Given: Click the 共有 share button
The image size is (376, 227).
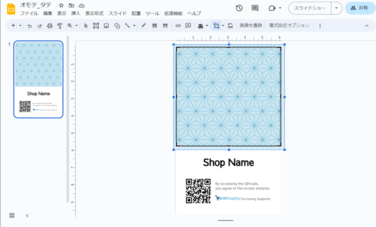Looking at the screenshot, I should (360, 8).
